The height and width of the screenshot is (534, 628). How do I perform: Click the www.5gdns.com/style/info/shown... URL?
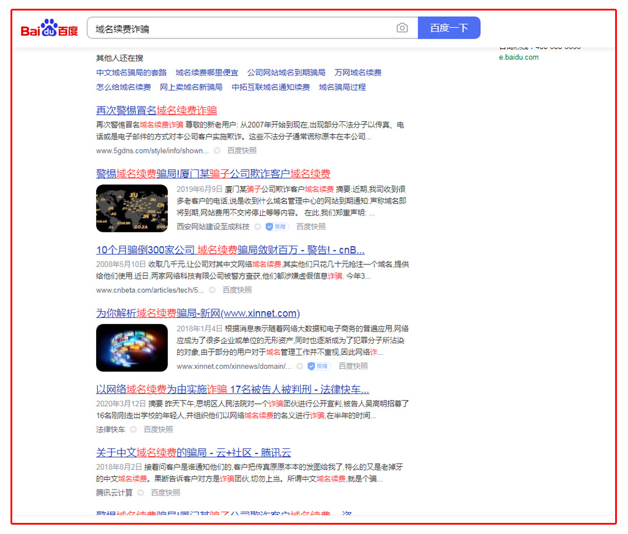coord(152,151)
